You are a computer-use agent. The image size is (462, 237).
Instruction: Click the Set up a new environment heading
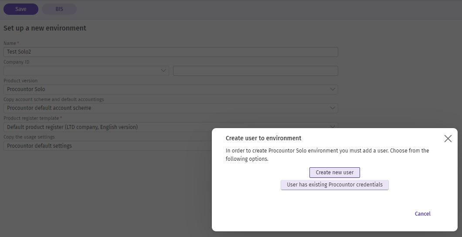pyautogui.click(x=45, y=28)
